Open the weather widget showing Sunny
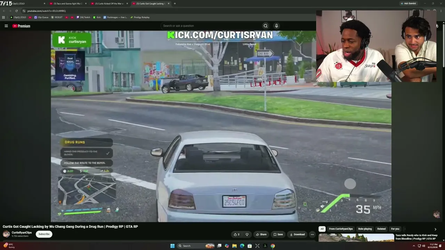 pyautogui.click(x=8, y=246)
